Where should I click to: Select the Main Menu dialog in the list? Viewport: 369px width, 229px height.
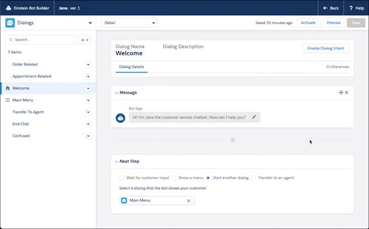pos(23,100)
